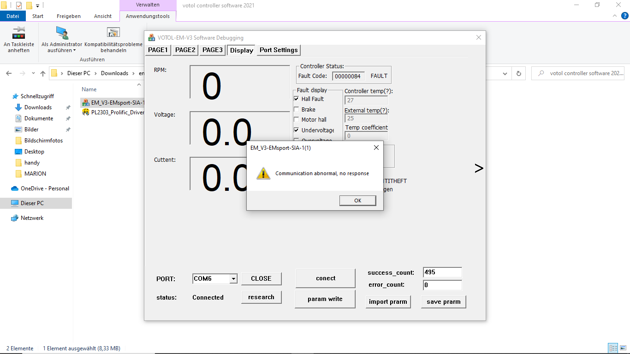Toggle the Motor hall checkbox
The height and width of the screenshot is (354, 630).
297,120
